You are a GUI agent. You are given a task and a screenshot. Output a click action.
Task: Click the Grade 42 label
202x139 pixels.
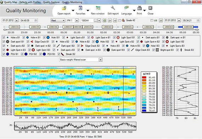coord(130,20)
